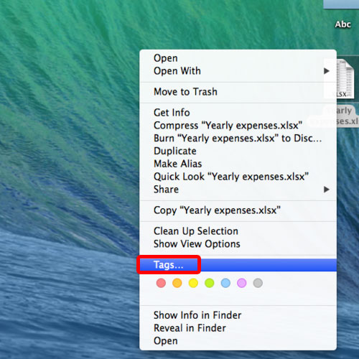Expand the Share submenu arrow
Image resolution: width=359 pixels, height=359 pixels.
[327, 190]
